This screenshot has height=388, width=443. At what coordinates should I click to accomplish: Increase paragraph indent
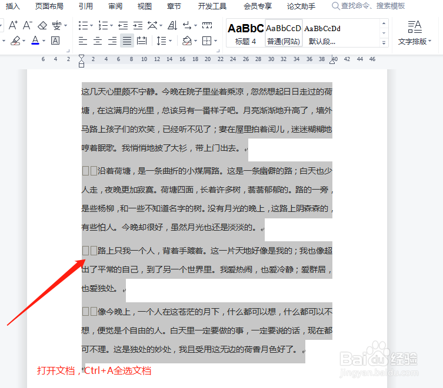(138, 25)
